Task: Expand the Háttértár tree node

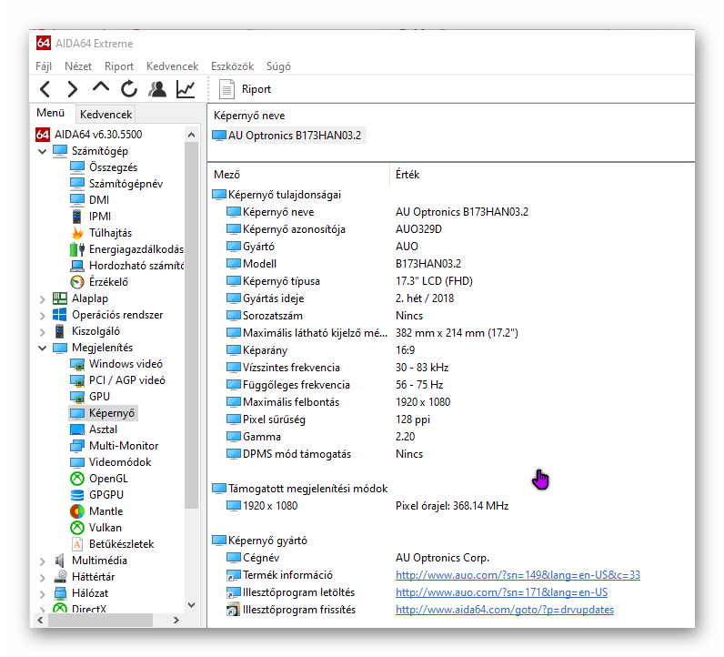Action: (x=43, y=578)
